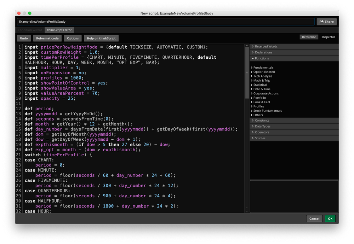The height and width of the screenshot is (244, 354).
Task: Click the Share button
Action: tap(326, 22)
